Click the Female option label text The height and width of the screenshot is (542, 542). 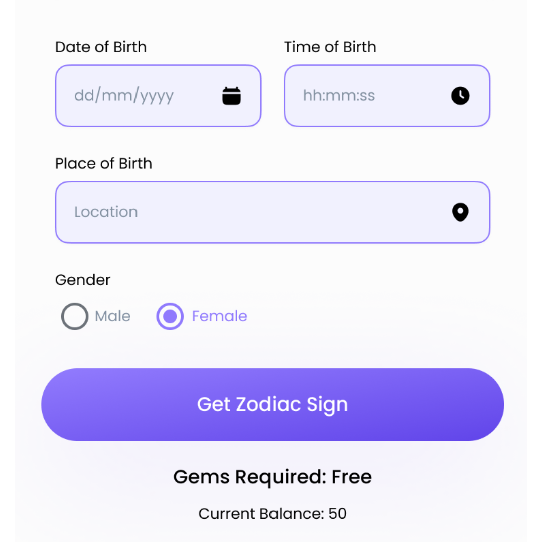tap(220, 316)
